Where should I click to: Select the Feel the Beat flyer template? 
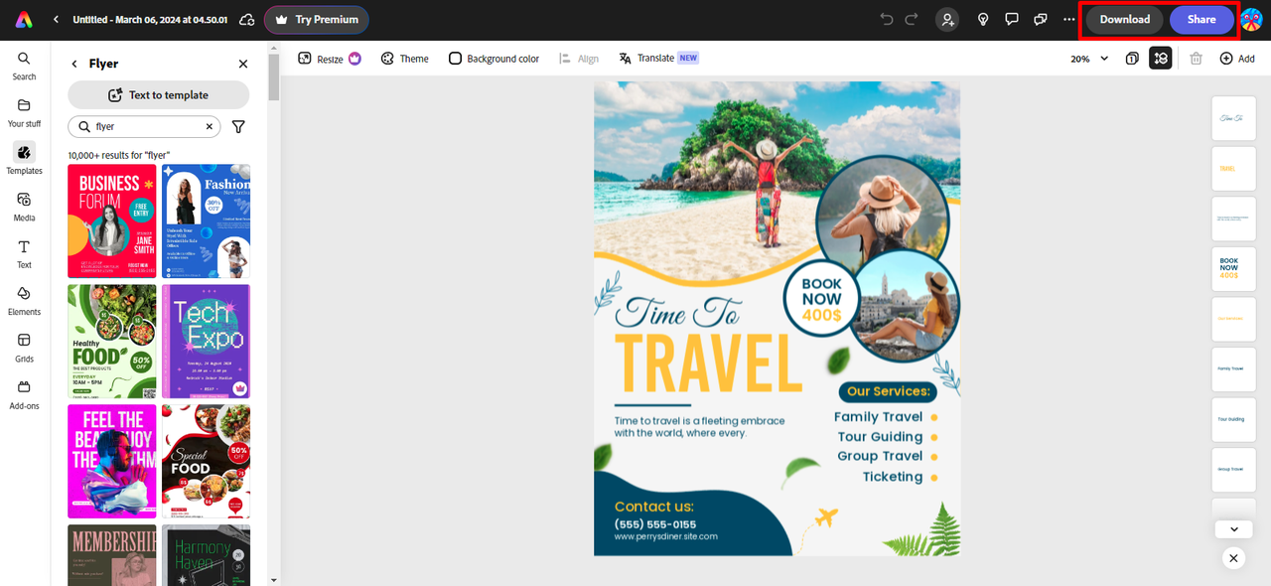coord(112,462)
